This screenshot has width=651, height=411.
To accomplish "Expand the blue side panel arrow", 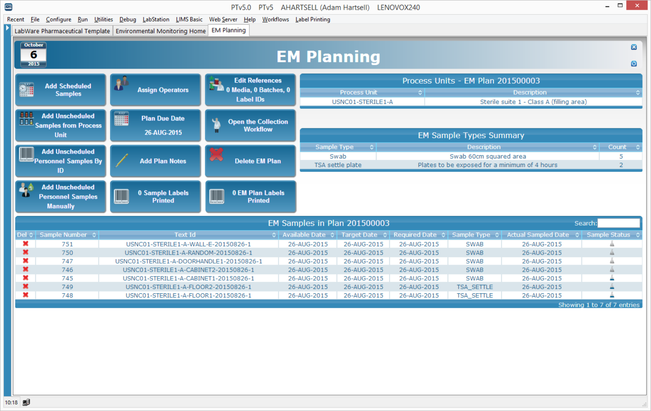I will (7, 28).
